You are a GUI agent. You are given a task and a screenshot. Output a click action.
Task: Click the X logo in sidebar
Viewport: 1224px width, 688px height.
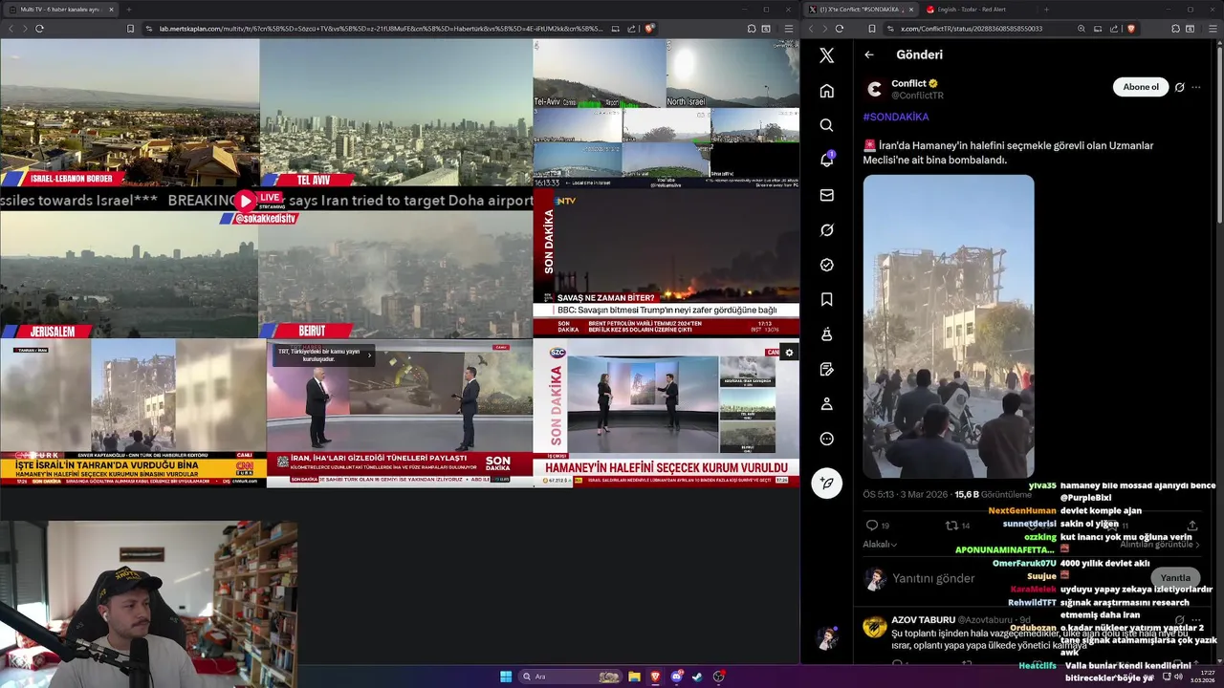coord(826,55)
